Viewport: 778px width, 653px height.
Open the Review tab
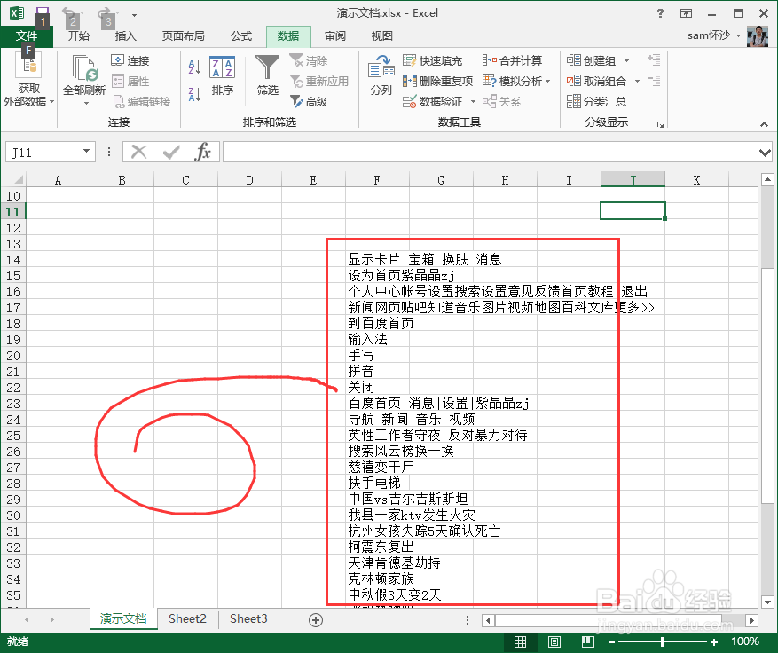click(335, 35)
